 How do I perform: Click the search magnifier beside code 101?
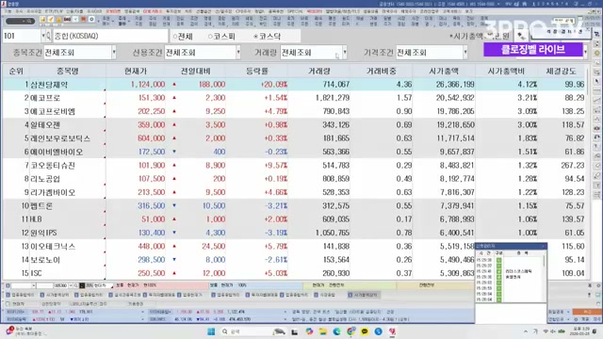click(x=48, y=36)
